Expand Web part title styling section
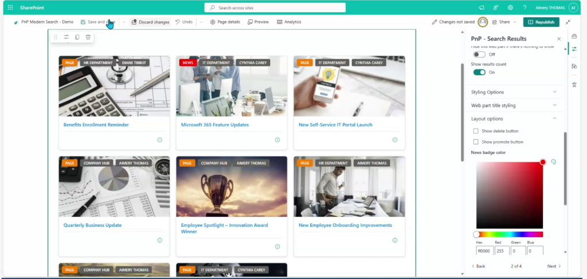The height and width of the screenshot is (279, 587). coord(513,106)
